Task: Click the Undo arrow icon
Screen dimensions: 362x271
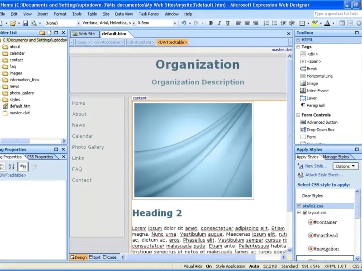Action: pos(184,23)
